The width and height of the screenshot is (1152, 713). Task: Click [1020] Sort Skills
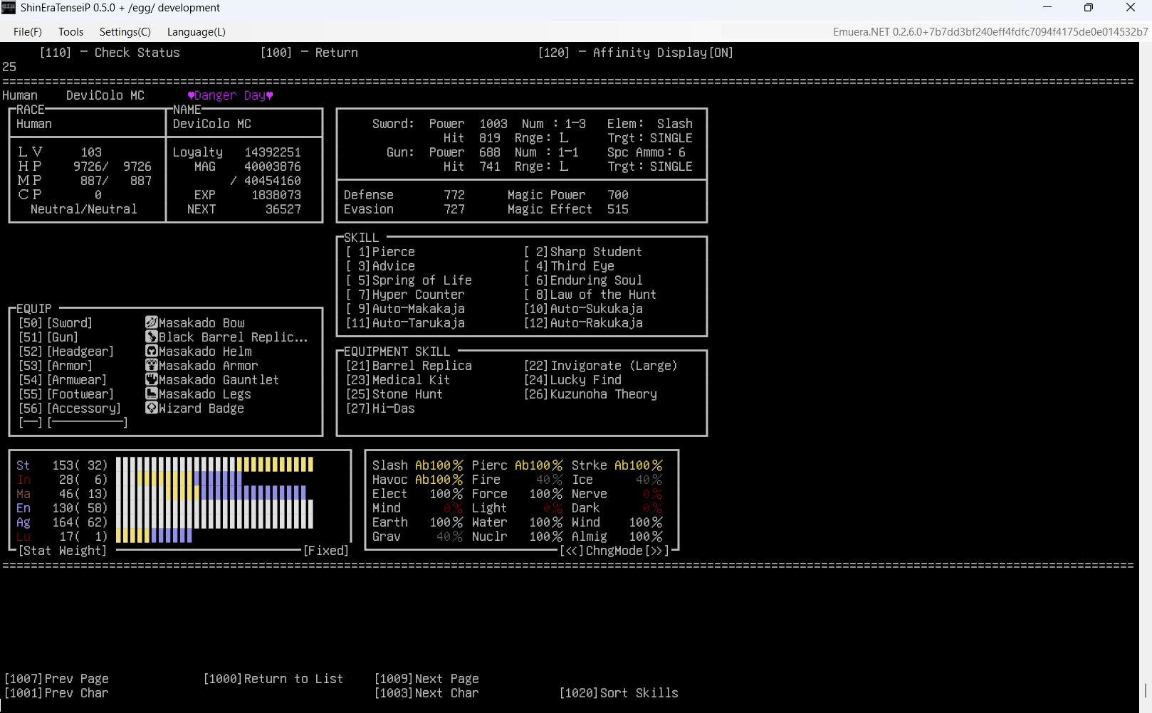(x=618, y=693)
